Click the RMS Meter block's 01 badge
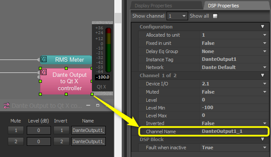 pyautogui.click(x=44, y=60)
